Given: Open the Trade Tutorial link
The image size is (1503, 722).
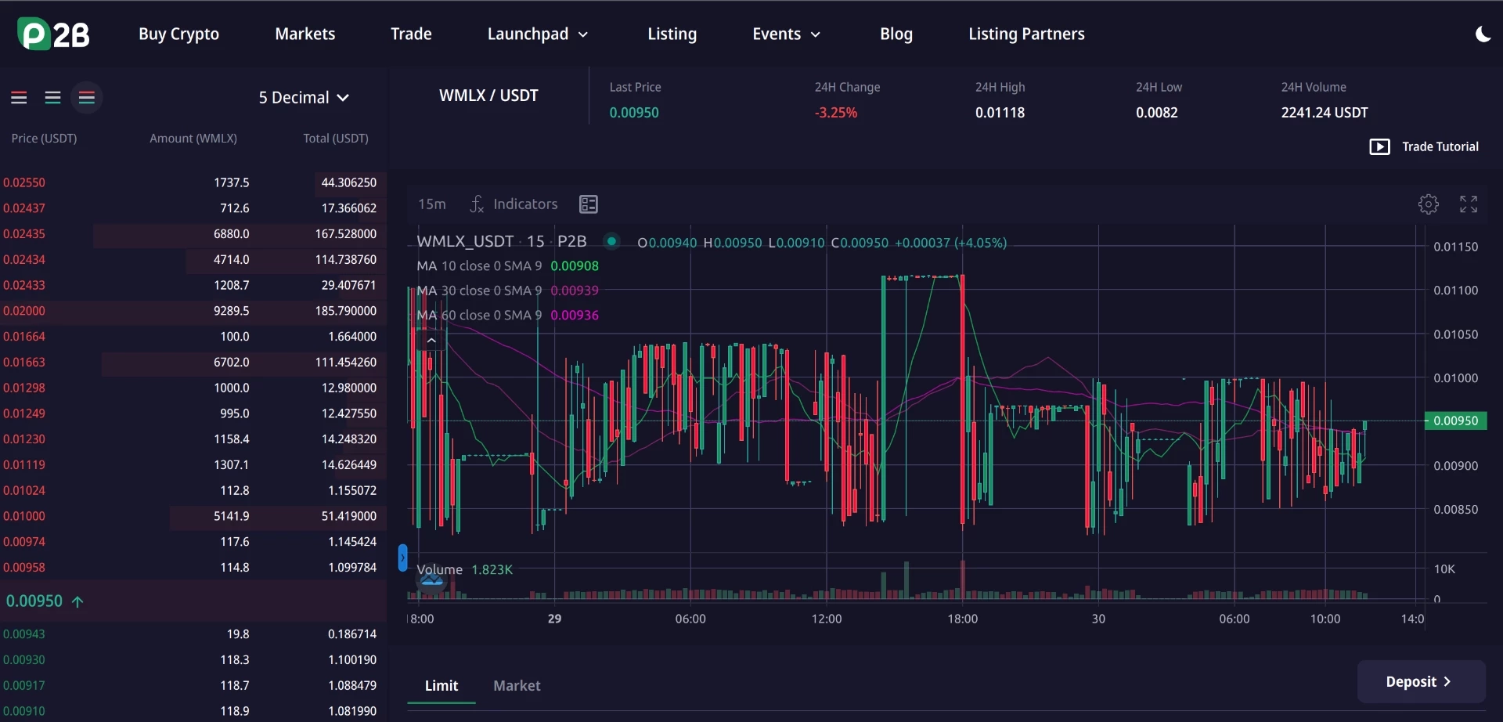Looking at the screenshot, I should tap(1440, 146).
